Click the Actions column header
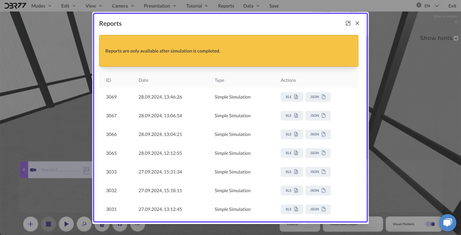The image size is (461, 235). click(x=288, y=80)
